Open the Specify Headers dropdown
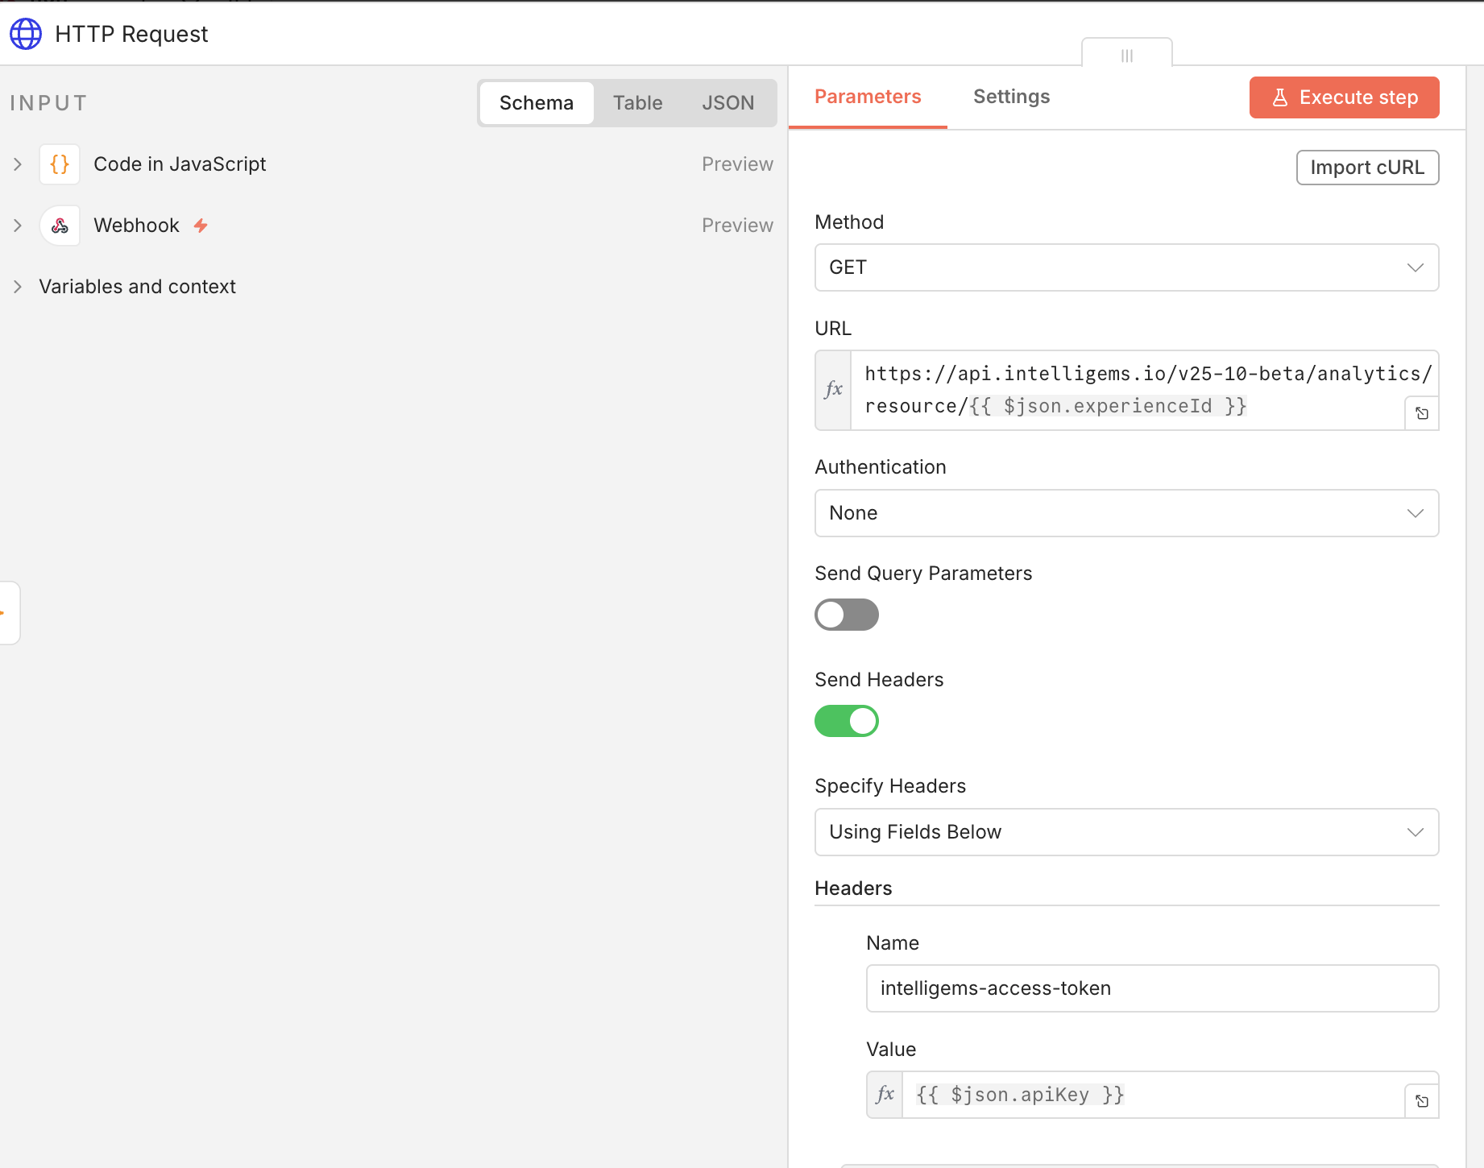 coord(1126,832)
